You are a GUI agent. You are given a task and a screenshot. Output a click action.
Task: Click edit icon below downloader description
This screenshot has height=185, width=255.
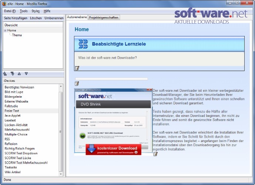point(155,154)
